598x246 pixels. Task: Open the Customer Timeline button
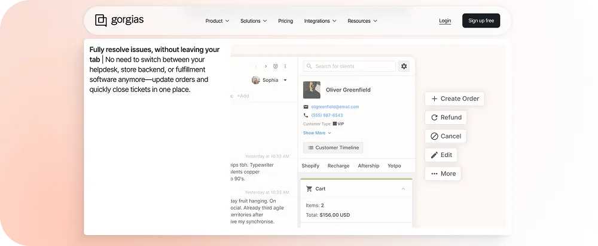point(333,147)
